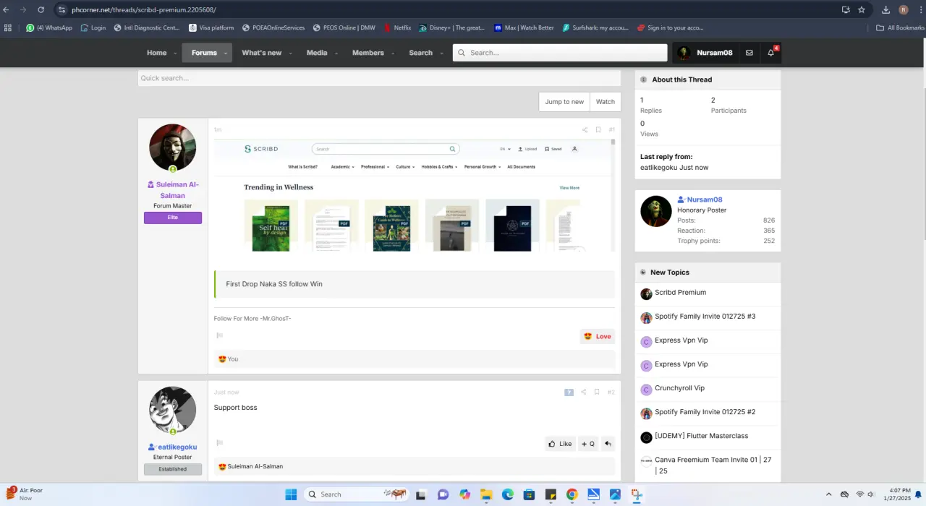Expand the Forums dropdown arrow
Image resolution: width=926 pixels, height=506 pixels.
point(226,53)
